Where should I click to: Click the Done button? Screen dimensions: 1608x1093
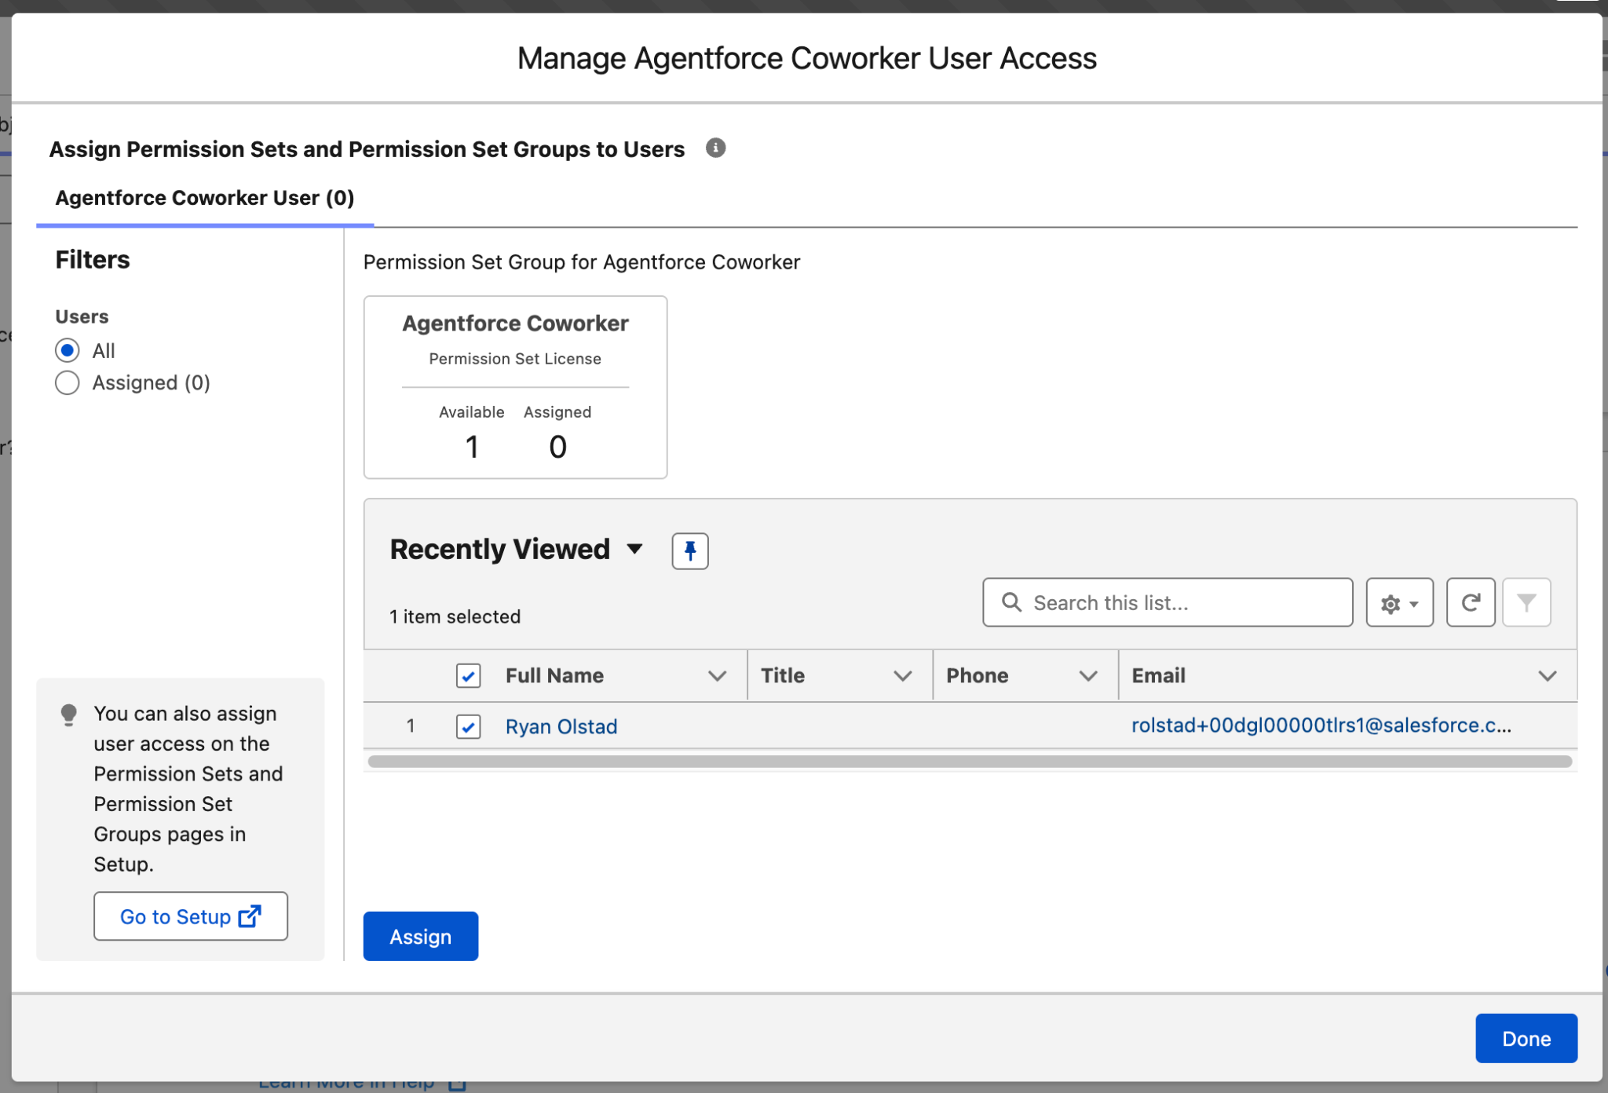[1526, 1038]
